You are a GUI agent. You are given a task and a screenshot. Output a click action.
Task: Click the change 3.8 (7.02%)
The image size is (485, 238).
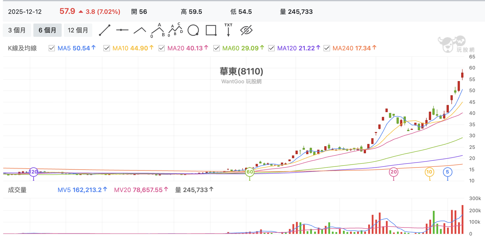[x=103, y=12]
